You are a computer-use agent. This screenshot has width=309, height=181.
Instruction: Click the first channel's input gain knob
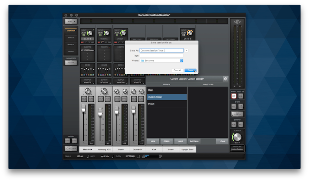(x=90, y=33)
